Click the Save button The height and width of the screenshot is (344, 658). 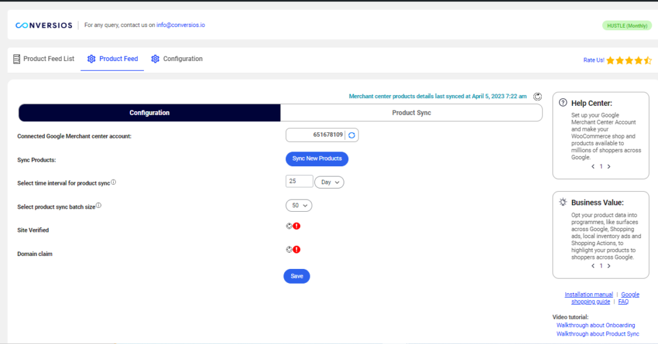[297, 276]
